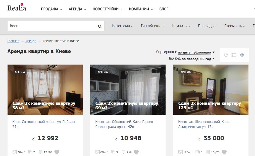Screen dimensions: 255x156
Task: Change sorting from по дате публикации
Action: pyautogui.click(x=196, y=53)
